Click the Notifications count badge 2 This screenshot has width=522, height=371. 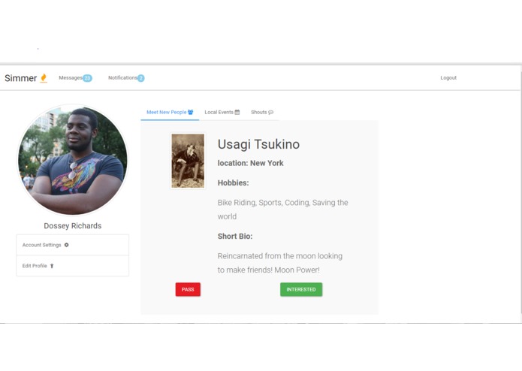(140, 78)
